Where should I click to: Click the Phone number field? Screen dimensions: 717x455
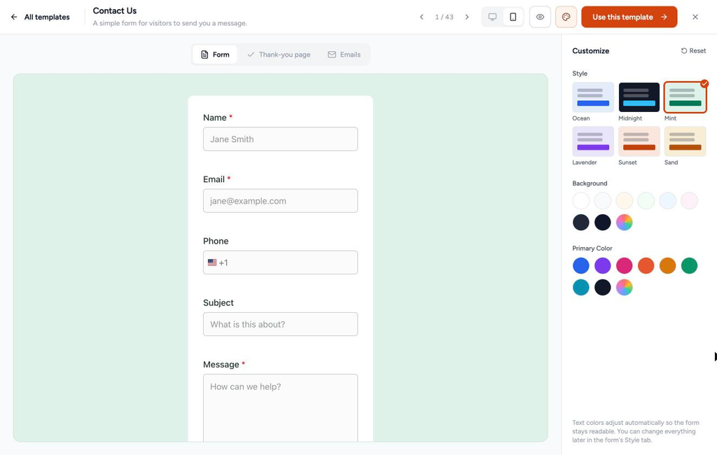tap(280, 262)
